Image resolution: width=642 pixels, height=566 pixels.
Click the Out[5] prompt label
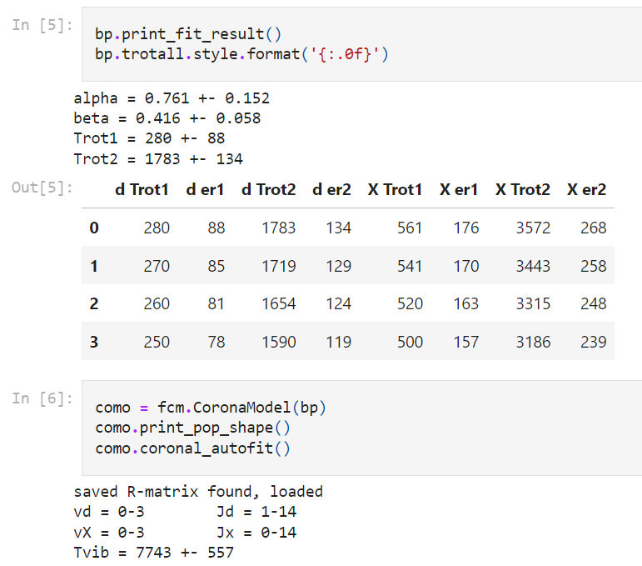[x=42, y=188]
